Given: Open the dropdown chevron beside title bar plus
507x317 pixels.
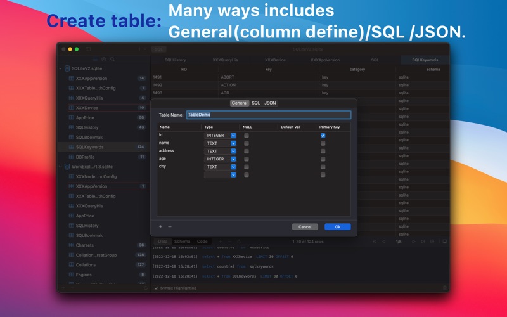Looking at the screenshot, I should point(145,49).
